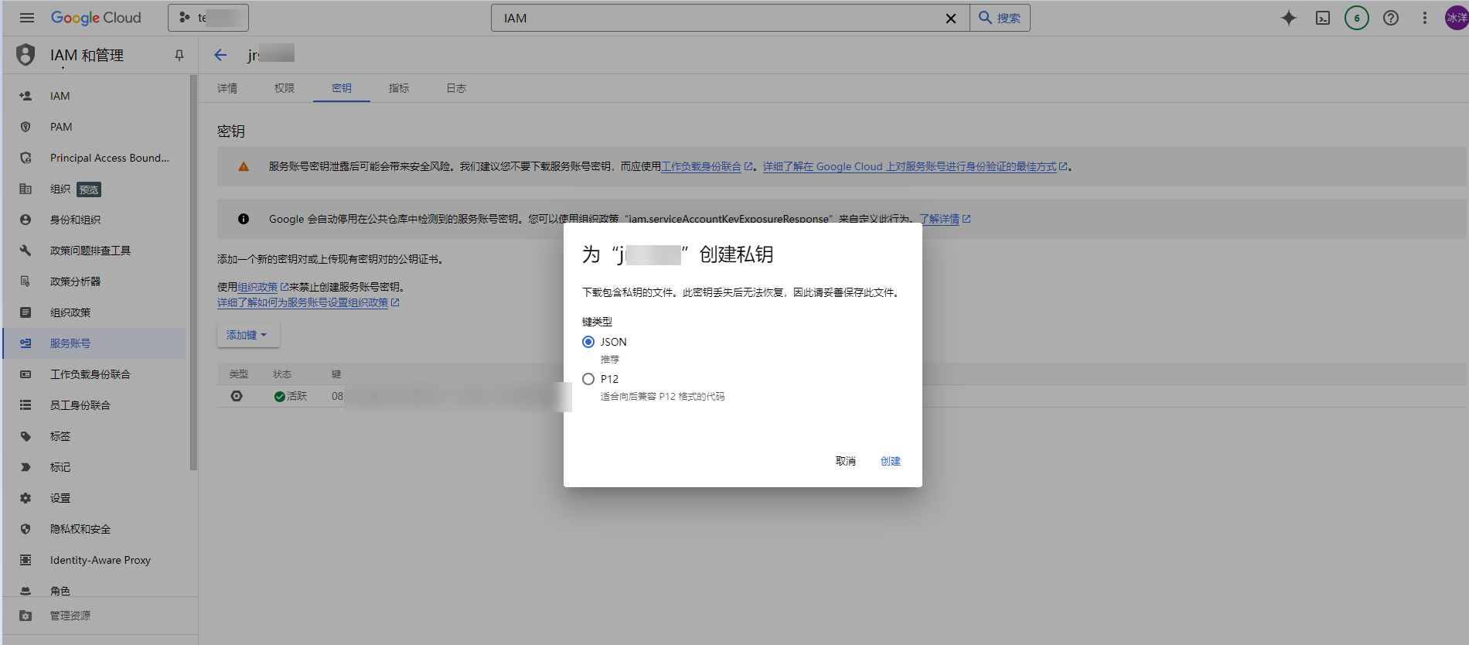
Task: Open the 组织政策 inline link
Action: click(x=263, y=287)
